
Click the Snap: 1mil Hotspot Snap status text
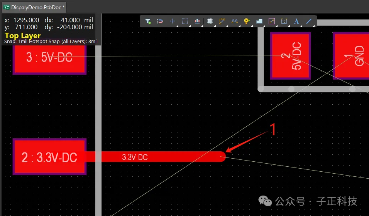click(51, 42)
